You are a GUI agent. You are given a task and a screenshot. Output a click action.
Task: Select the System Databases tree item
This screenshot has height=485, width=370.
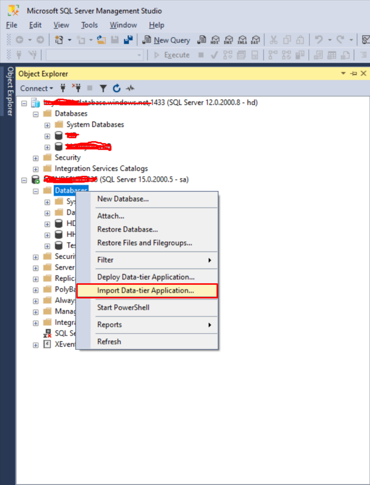click(x=95, y=125)
